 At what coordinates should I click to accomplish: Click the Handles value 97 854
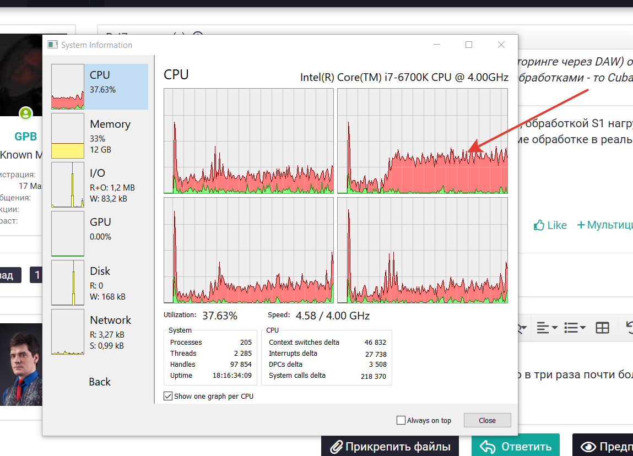(241, 365)
